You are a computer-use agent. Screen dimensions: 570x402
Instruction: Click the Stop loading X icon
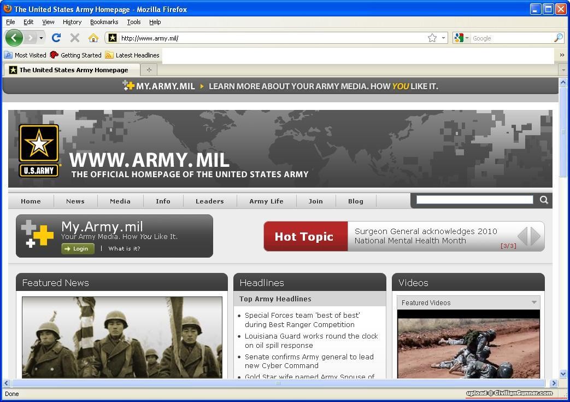point(75,38)
